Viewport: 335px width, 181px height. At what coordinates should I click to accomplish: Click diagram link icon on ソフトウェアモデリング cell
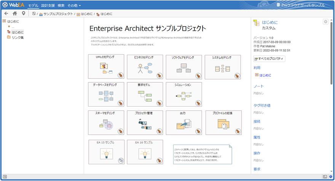198,76
